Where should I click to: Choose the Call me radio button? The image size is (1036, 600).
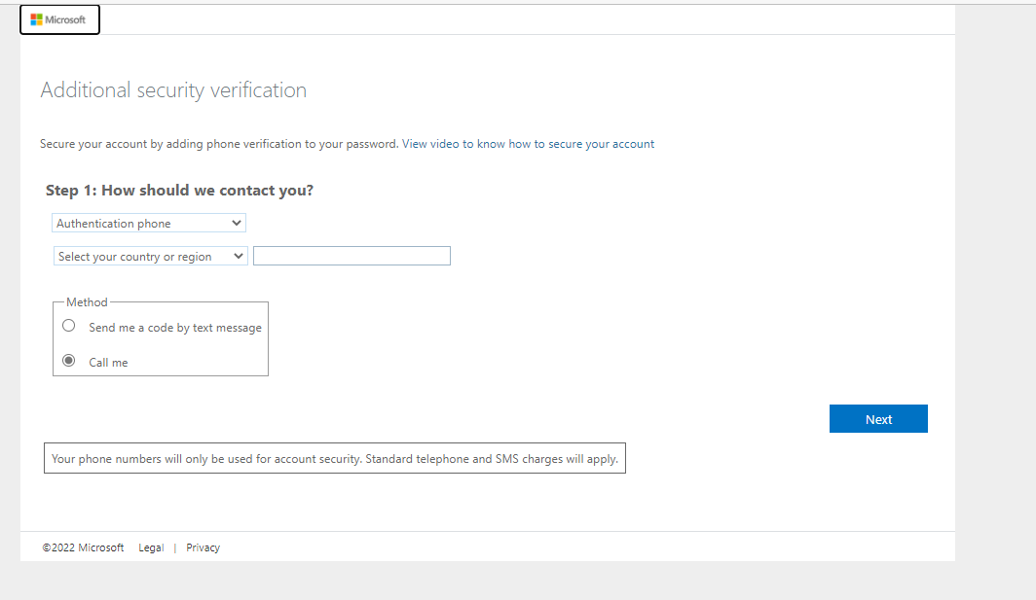tap(69, 361)
